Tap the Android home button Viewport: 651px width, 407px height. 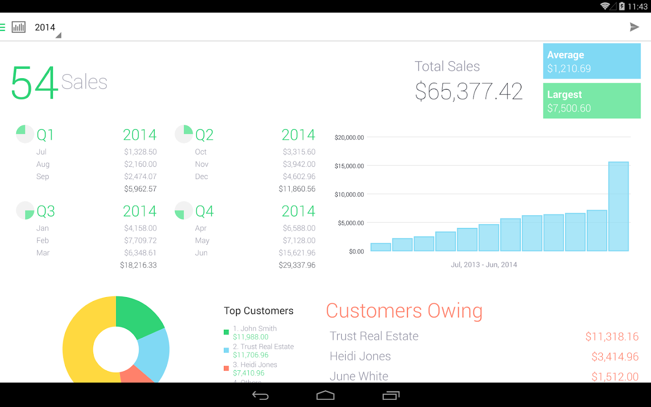click(x=325, y=395)
